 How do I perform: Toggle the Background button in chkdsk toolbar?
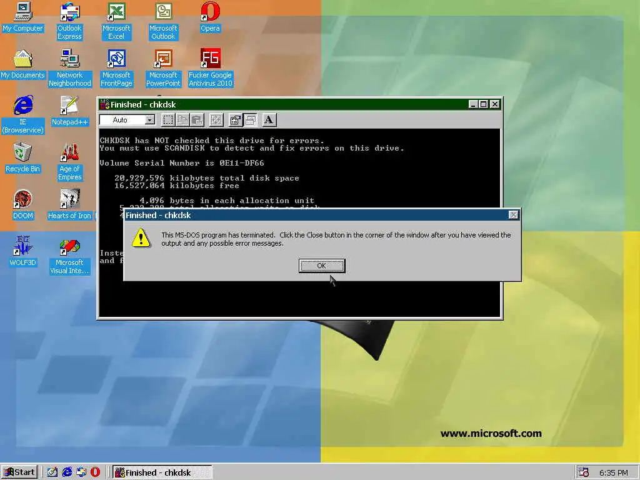[250, 120]
